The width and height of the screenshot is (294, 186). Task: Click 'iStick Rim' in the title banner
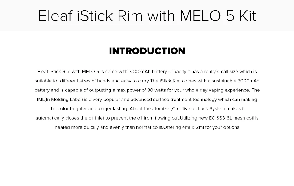[x=110, y=16]
